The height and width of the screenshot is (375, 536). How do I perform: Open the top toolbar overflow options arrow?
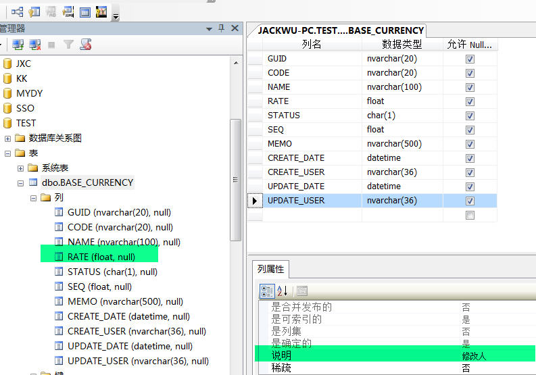coord(116,16)
